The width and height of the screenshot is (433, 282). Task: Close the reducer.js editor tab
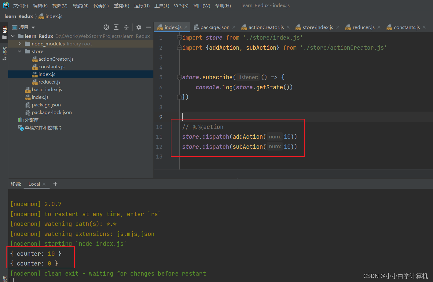tap(379, 27)
